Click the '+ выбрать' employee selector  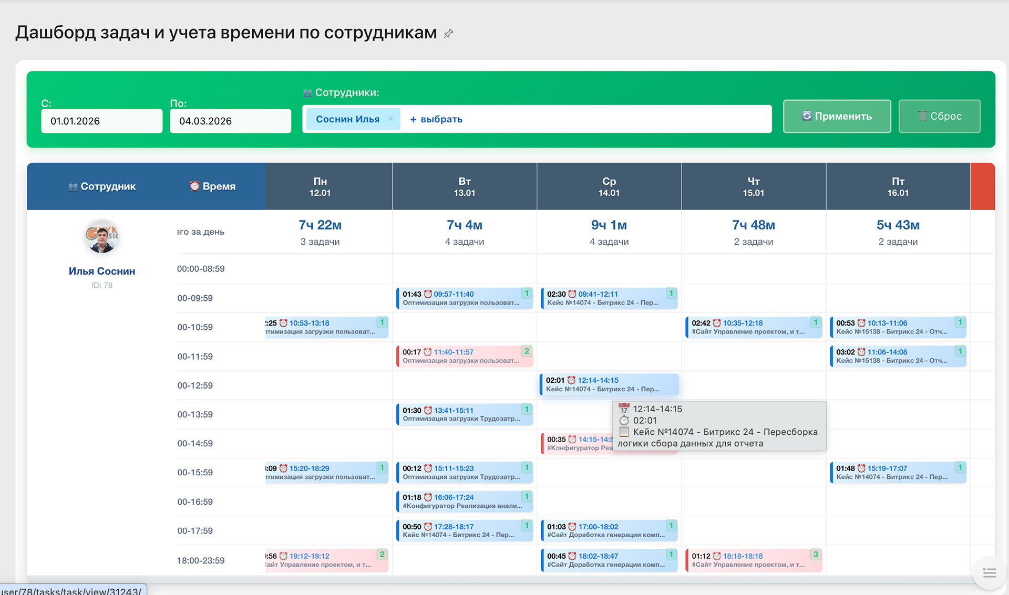pyautogui.click(x=436, y=119)
